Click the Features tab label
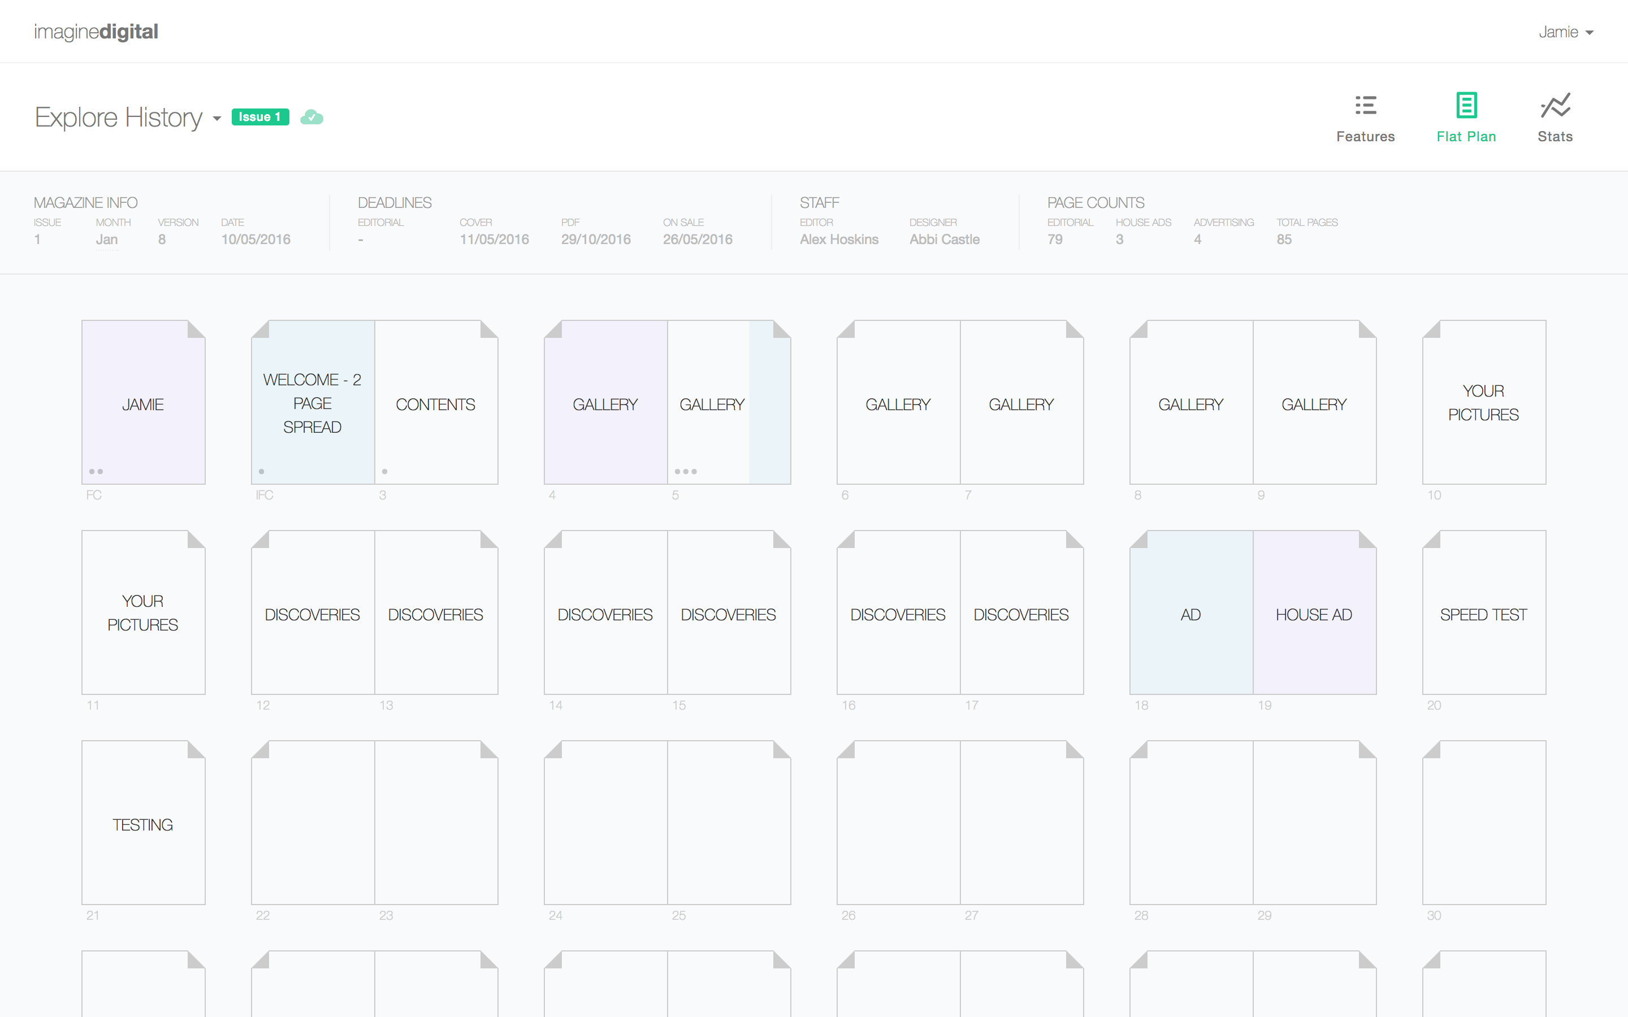 tap(1365, 137)
